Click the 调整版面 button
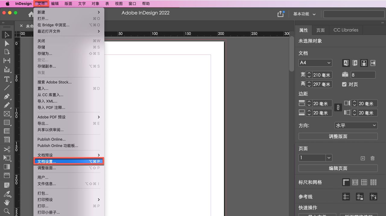386x216 pixels. pos(338,136)
